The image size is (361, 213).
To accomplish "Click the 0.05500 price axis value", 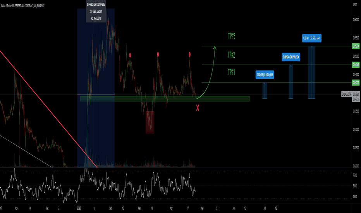I will point(356,38).
